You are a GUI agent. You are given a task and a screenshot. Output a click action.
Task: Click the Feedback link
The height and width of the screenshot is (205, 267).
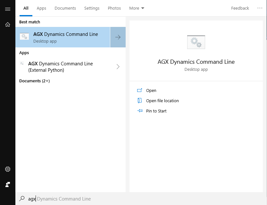[x=240, y=8]
